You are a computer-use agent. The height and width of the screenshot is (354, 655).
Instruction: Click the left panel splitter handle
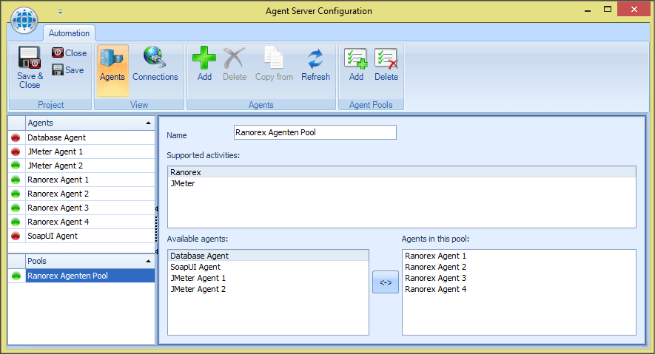[x=156, y=230]
